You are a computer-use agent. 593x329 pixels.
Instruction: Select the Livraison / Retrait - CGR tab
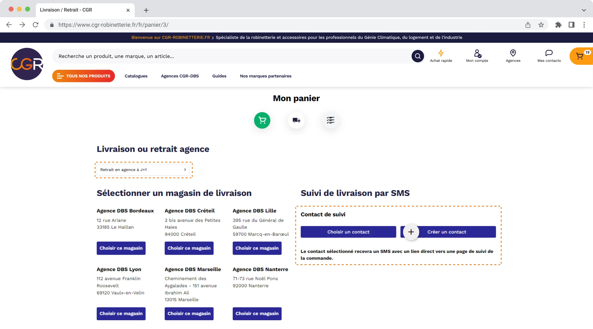coord(85,10)
